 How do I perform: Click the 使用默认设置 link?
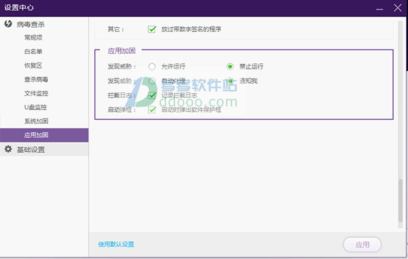pos(116,244)
